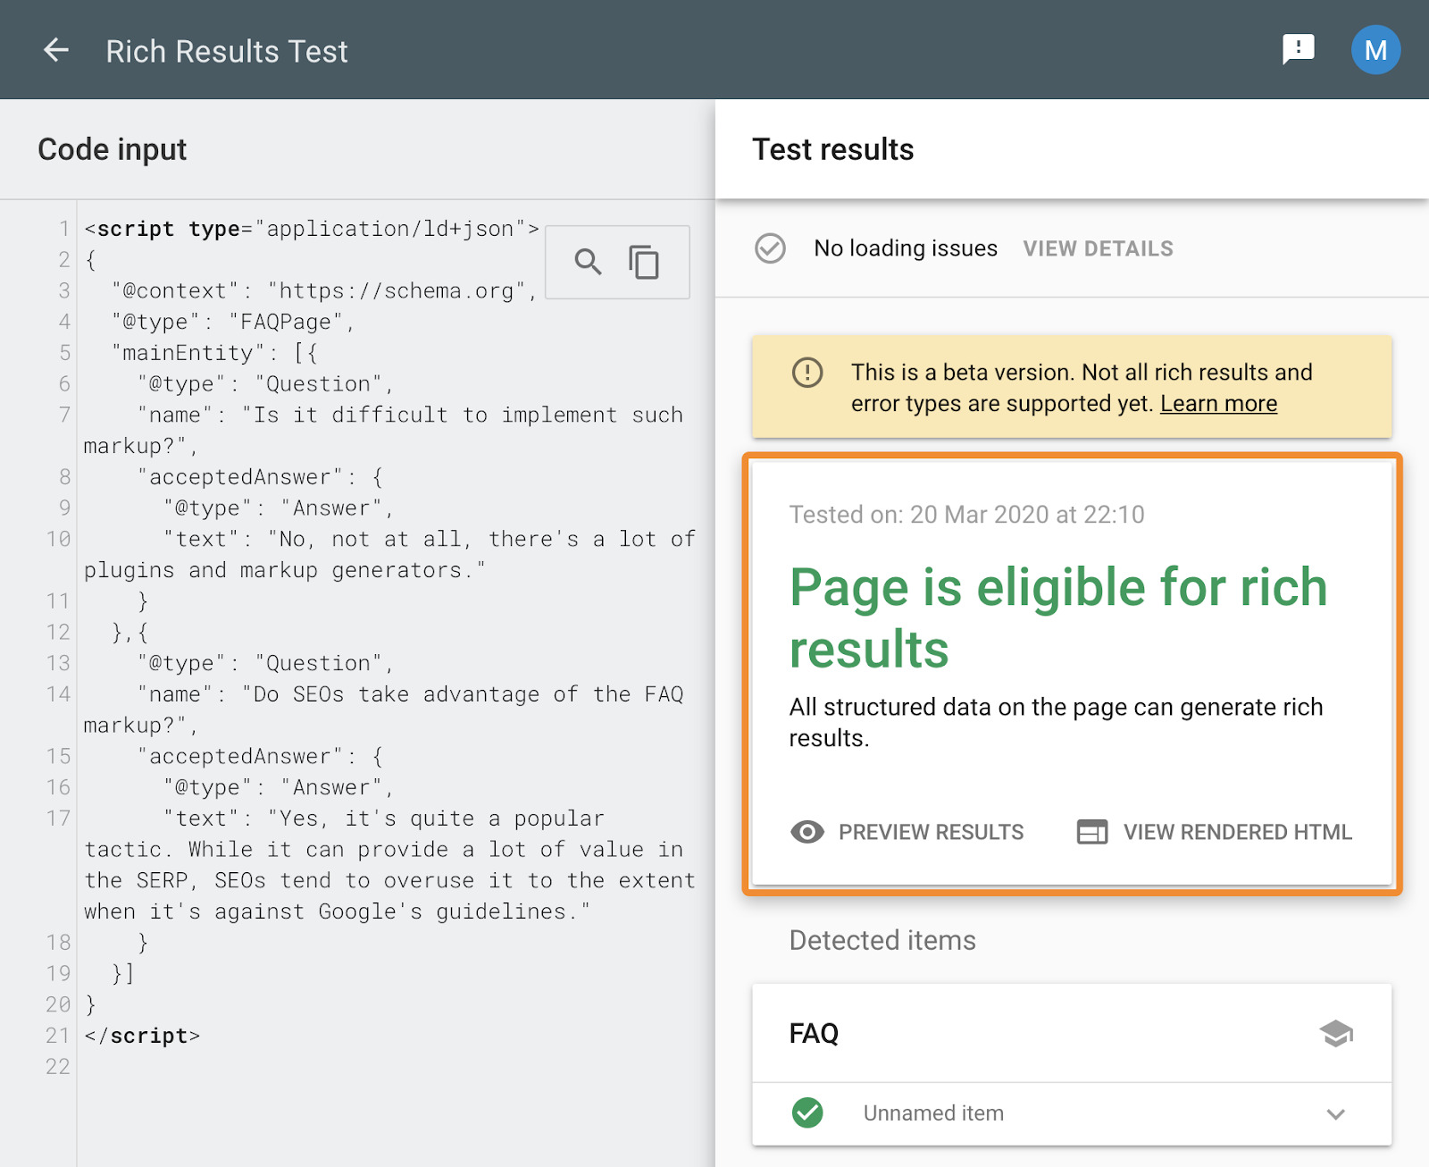Click the FAQ graduation cap icon
Screen dimensions: 1429x1167
click(x=1335, y=1034)
